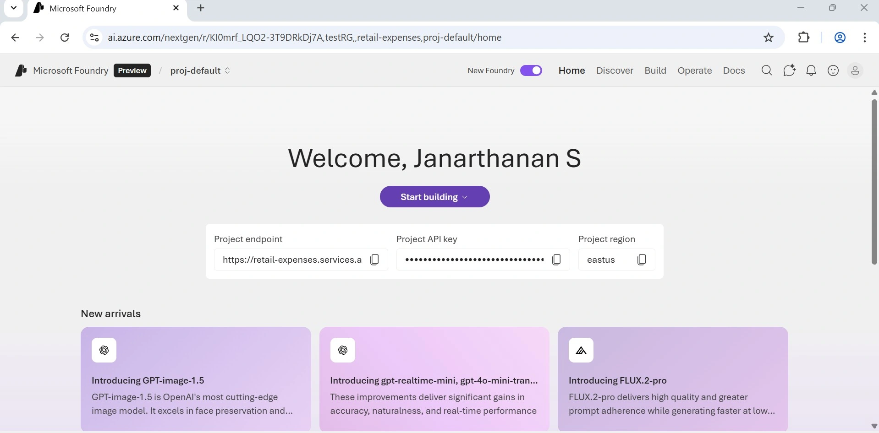Select the Microsoft Foundry browser tab

click(x=108, y=9)
